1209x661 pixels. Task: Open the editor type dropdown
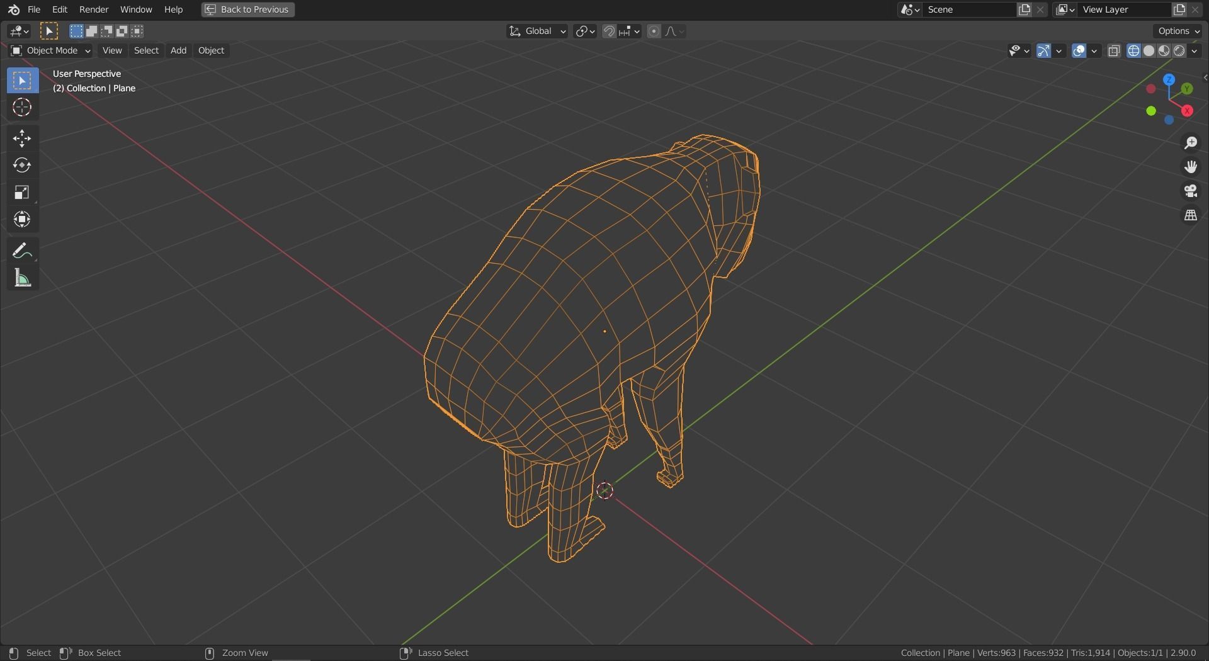pyautogui.click(x=19, y=31)
